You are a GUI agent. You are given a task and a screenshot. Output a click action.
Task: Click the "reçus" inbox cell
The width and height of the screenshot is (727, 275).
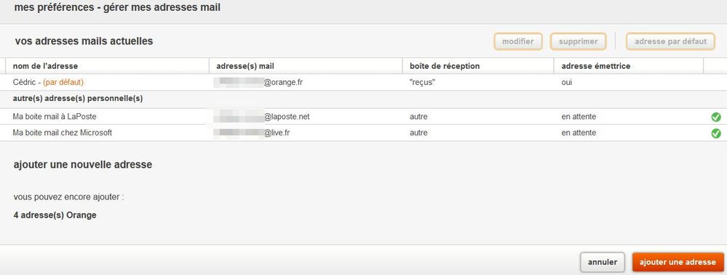(422, 83)
